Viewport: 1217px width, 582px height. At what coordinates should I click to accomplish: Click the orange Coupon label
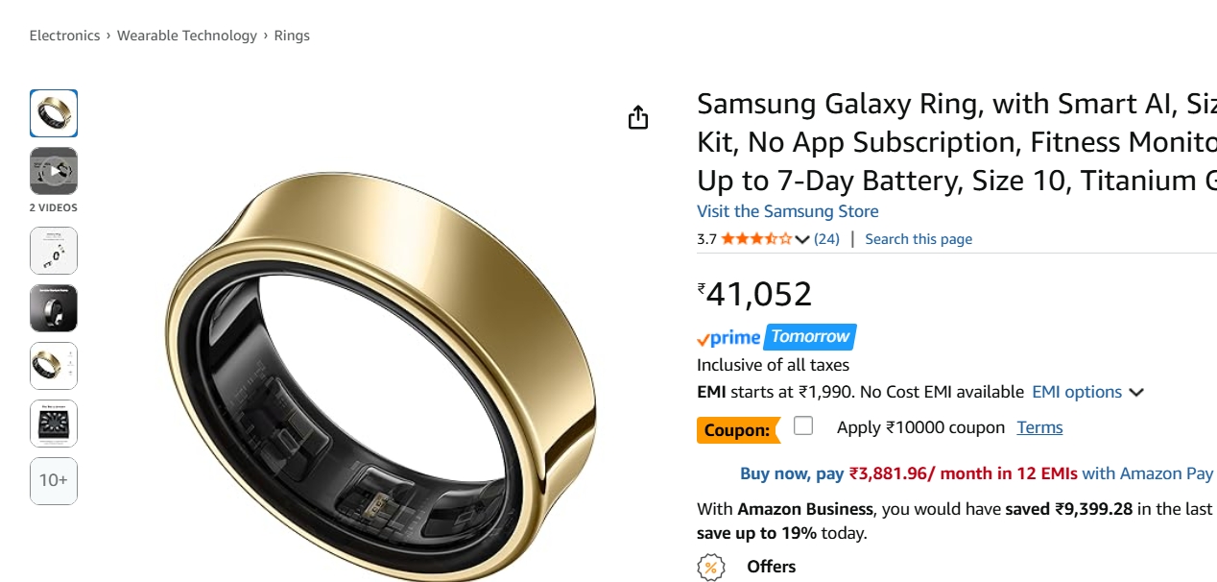point(737,429)
